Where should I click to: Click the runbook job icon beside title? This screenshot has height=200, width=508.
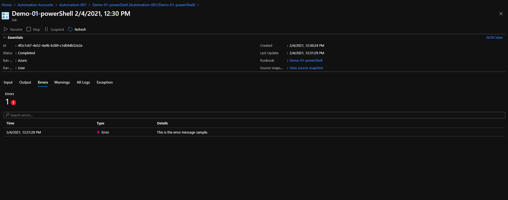5,16
